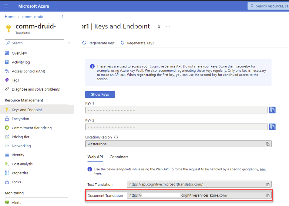Click the Regenerate Key1 refresh icon
The width and height of the screenshot is (289, 206).
click(x=84, y=43)
